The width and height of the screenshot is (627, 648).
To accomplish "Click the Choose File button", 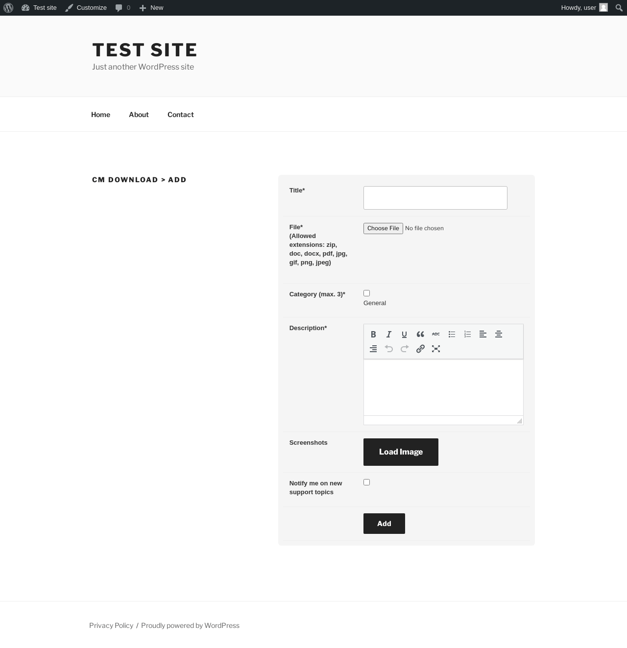I will click(383, 228).
